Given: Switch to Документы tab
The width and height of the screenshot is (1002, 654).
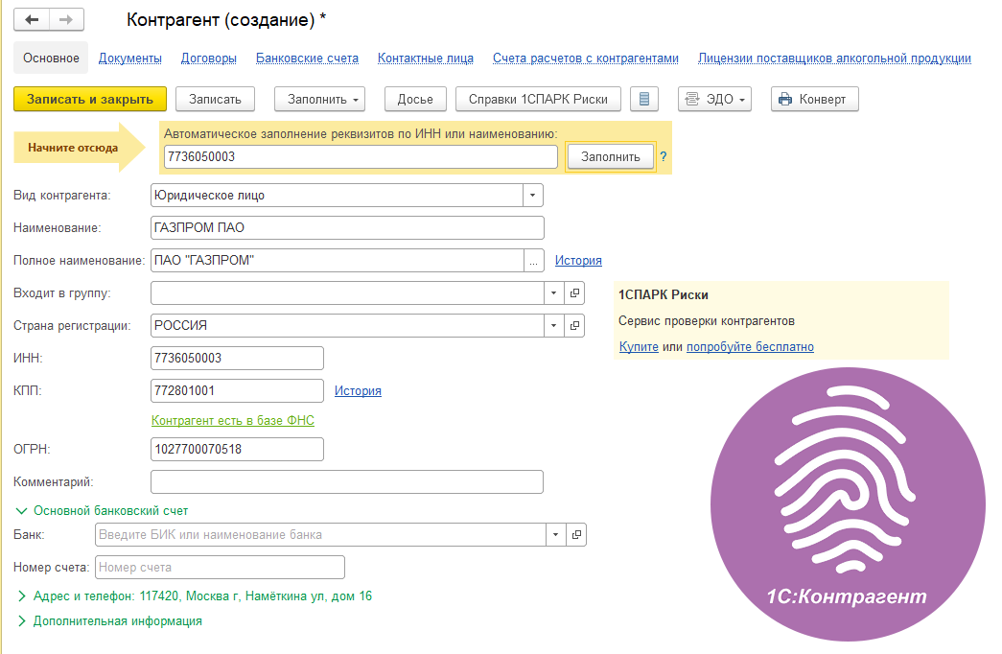Looking at the screenshot, I should (129, 58).
